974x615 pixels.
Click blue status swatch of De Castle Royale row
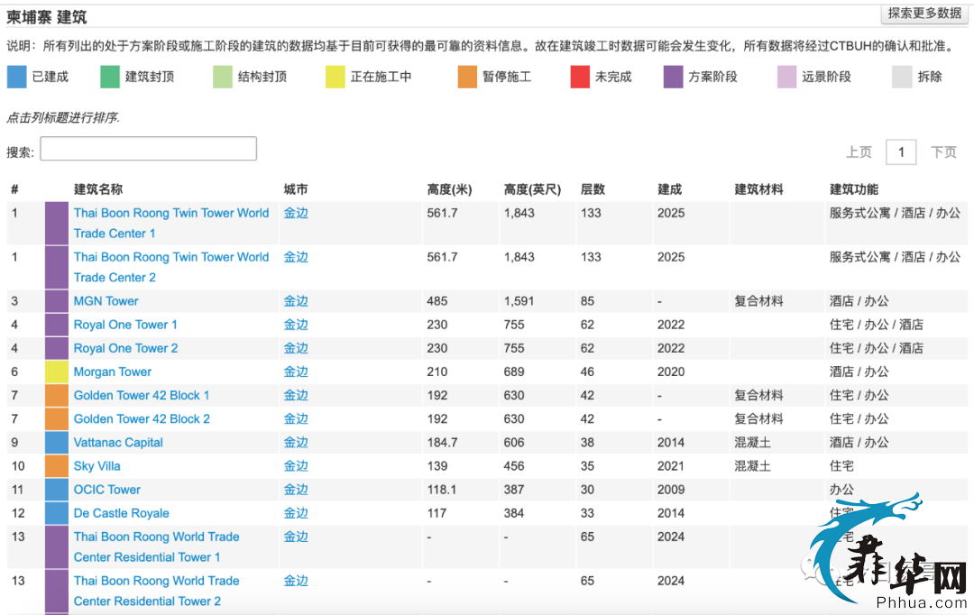57,514
